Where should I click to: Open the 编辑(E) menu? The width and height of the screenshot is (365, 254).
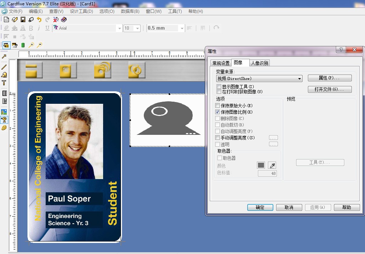pyautogui.click(x=36, y=11)
